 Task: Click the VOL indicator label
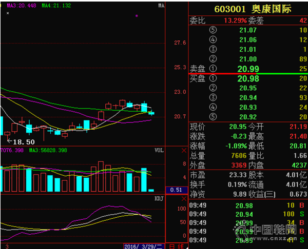(159, 151)
